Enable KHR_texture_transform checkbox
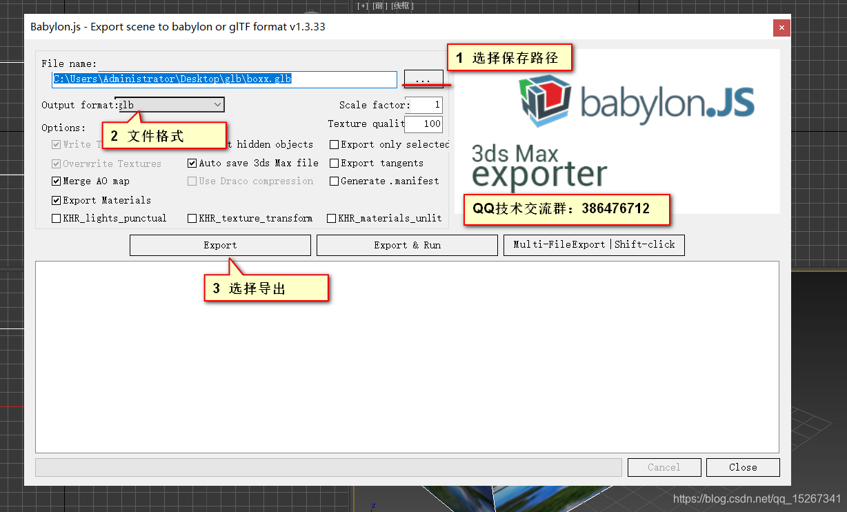Viewport: 847px width, 512px height. point(192,219)
